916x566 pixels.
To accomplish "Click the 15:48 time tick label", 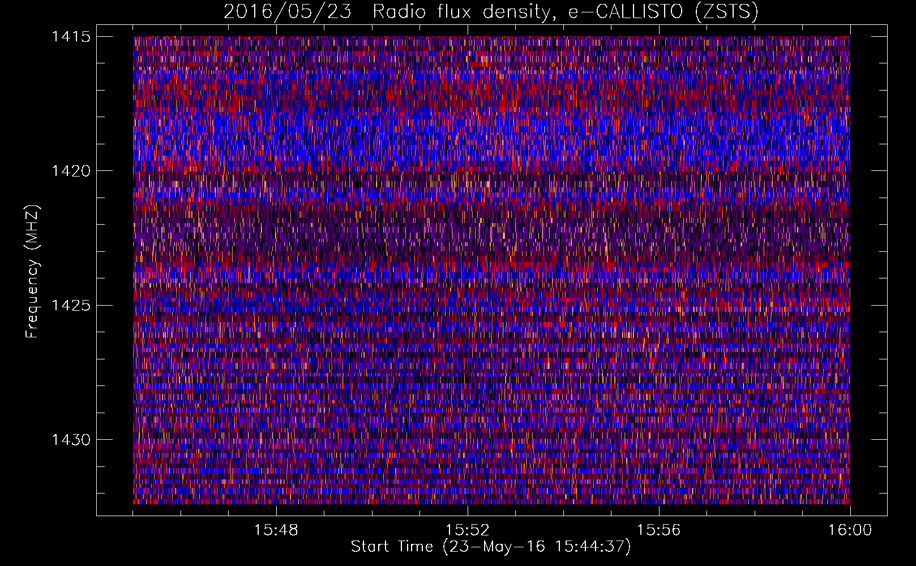I will [x=276, y=530].
